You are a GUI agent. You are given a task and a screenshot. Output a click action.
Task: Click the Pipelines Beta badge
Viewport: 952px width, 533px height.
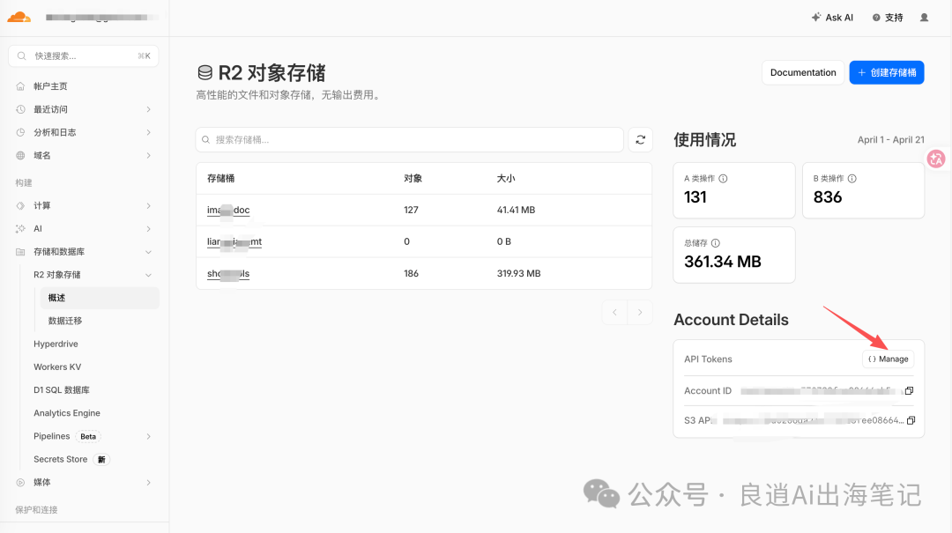click(x=88, y=436)
